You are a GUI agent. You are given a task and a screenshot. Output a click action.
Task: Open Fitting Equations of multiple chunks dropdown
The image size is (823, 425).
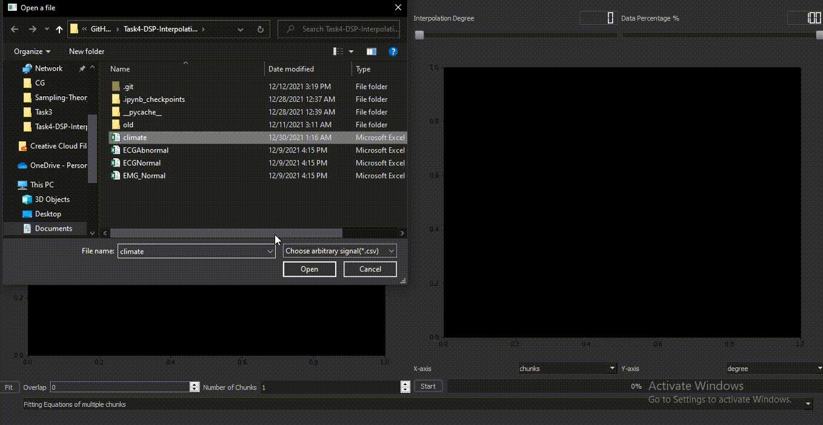(418, 404)
